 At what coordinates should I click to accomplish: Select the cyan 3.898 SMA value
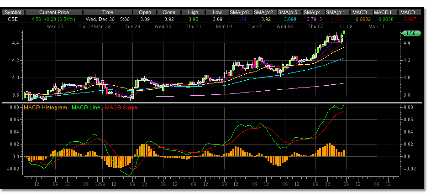pos(289,20)
